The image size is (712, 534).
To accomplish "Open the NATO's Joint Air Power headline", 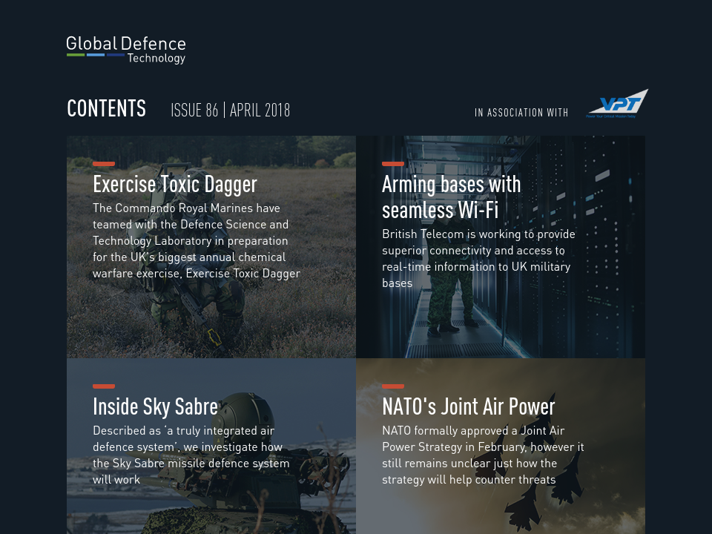I will (469, 406).
